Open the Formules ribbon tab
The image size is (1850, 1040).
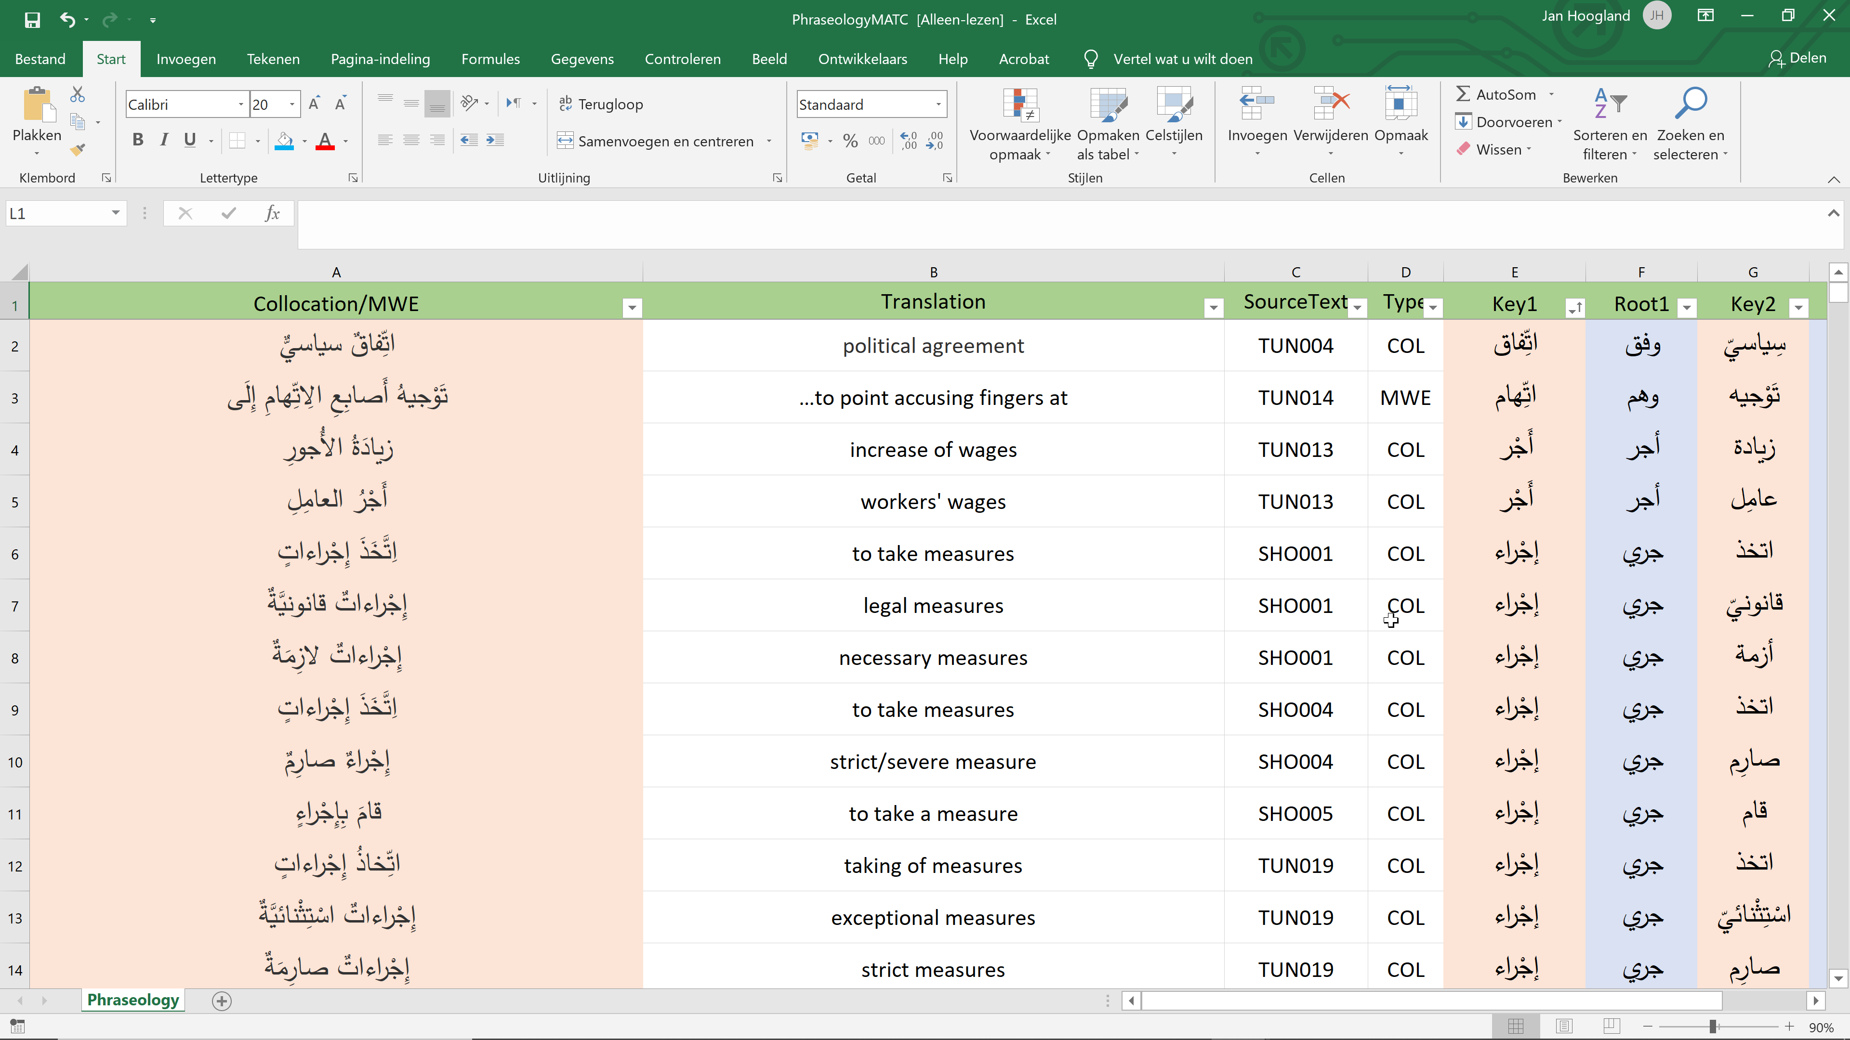coord(490,59)
